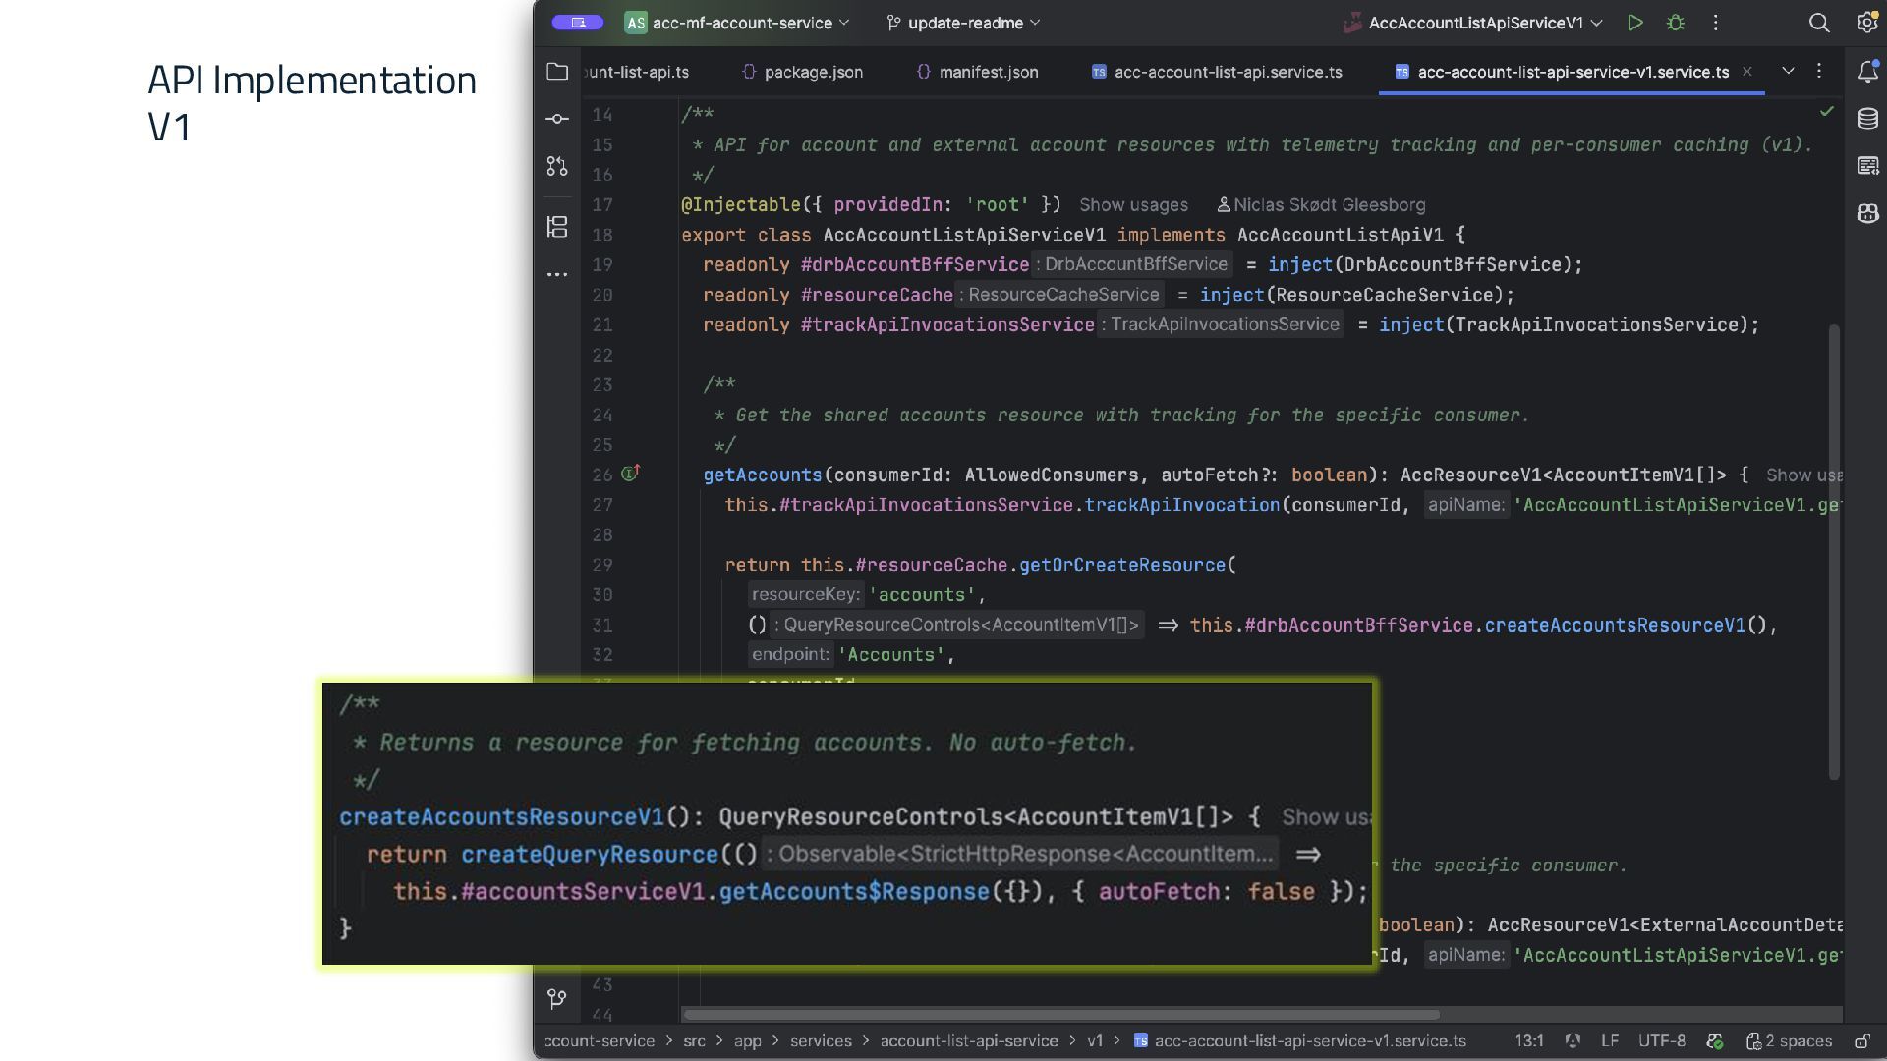Open the Notifications bell panel
Viewport: 1887px width, 1061px height.
coord(1868,72)
